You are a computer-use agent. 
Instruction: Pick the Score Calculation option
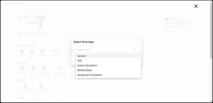click(x=108, y=65)
